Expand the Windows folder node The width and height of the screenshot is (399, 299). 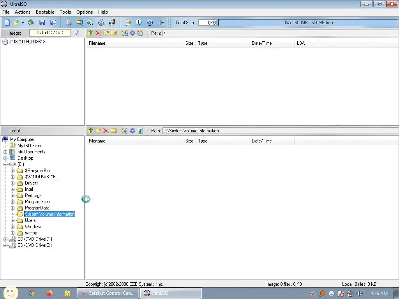click(12, 227)
